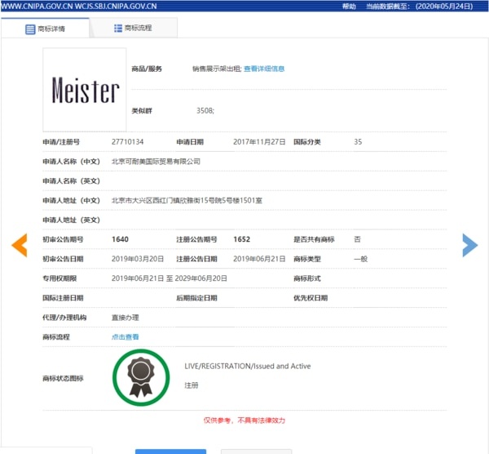
Task: Click the 一般 trademark type value
Action: [360, 259]
